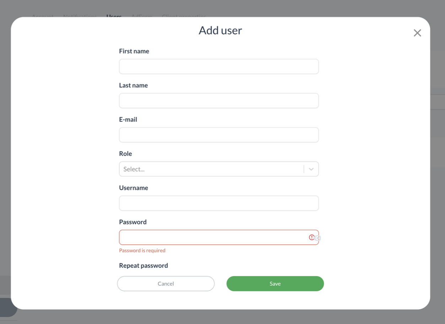The image size is (445, 324).
Task: Toggle password visibility eye icon
Action: tap(318, 238)
